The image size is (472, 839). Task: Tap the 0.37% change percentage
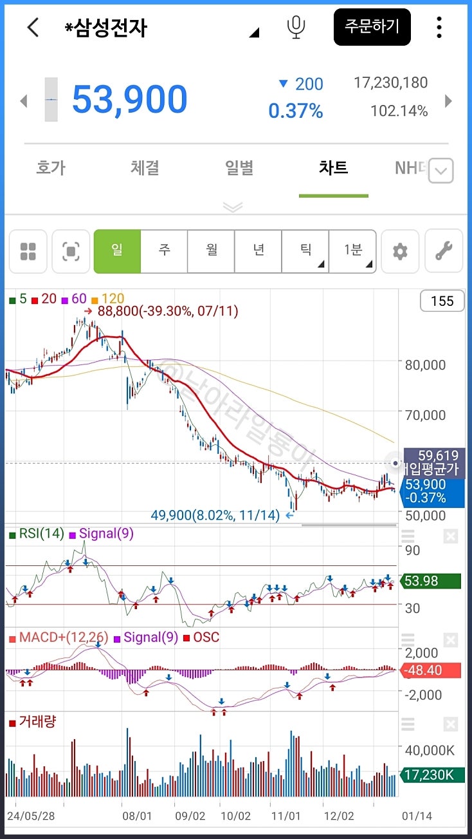[x=296, y=111]
